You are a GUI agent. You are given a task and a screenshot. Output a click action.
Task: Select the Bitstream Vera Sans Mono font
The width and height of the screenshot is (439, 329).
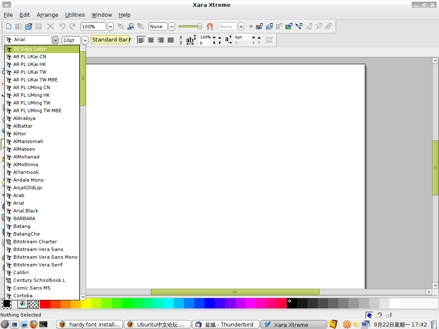coord(42,257)
